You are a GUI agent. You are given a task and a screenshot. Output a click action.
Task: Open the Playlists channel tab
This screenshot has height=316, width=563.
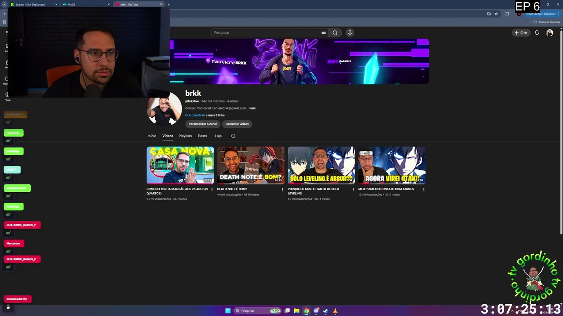coord(185,136)
